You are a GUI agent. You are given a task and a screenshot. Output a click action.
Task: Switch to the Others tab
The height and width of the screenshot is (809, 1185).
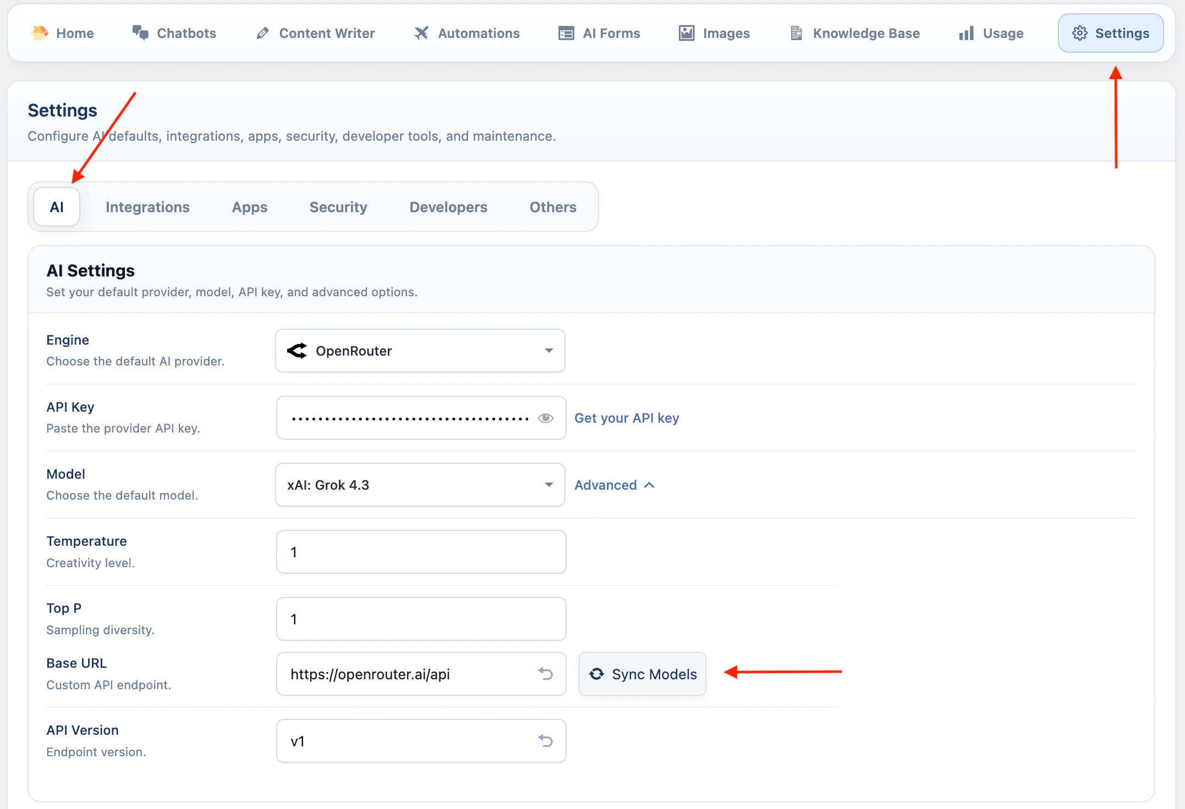coord(553,207)
